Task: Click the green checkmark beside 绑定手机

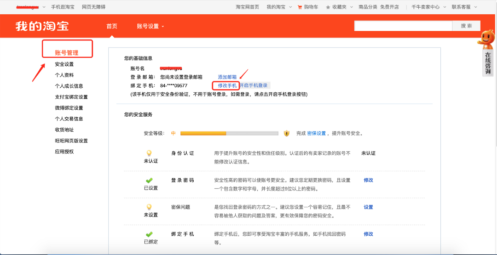Action: point(149,234)
